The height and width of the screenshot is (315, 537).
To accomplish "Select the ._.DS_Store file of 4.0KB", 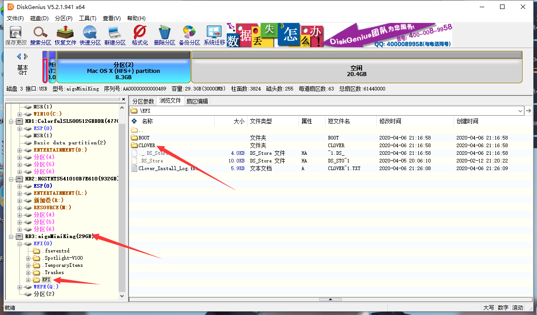I will point(151,153).
